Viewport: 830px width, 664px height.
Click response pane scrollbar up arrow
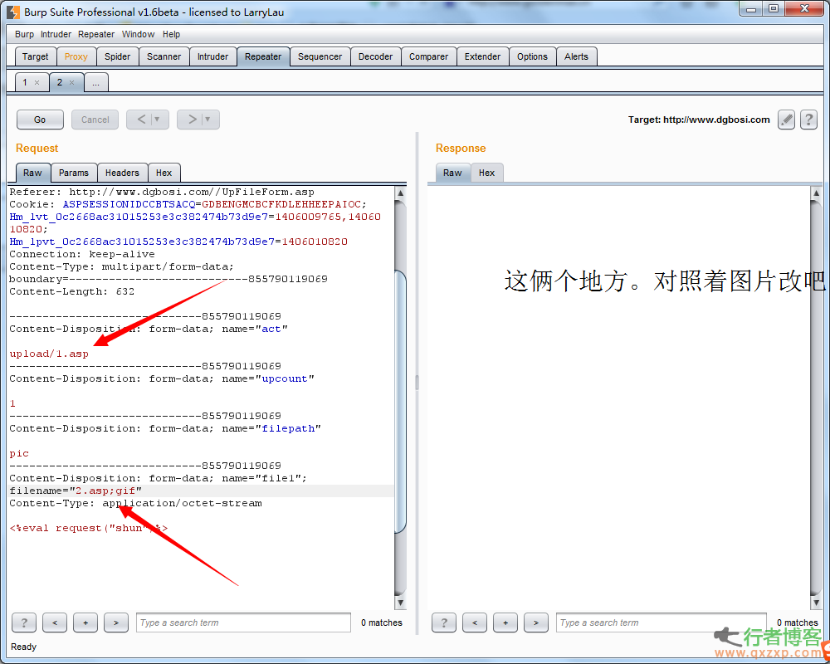(816, 193)
